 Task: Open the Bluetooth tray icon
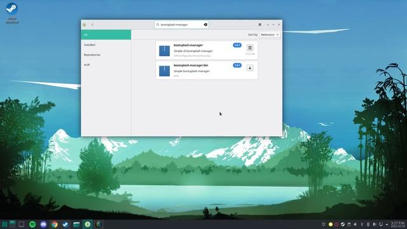point(362,225)
